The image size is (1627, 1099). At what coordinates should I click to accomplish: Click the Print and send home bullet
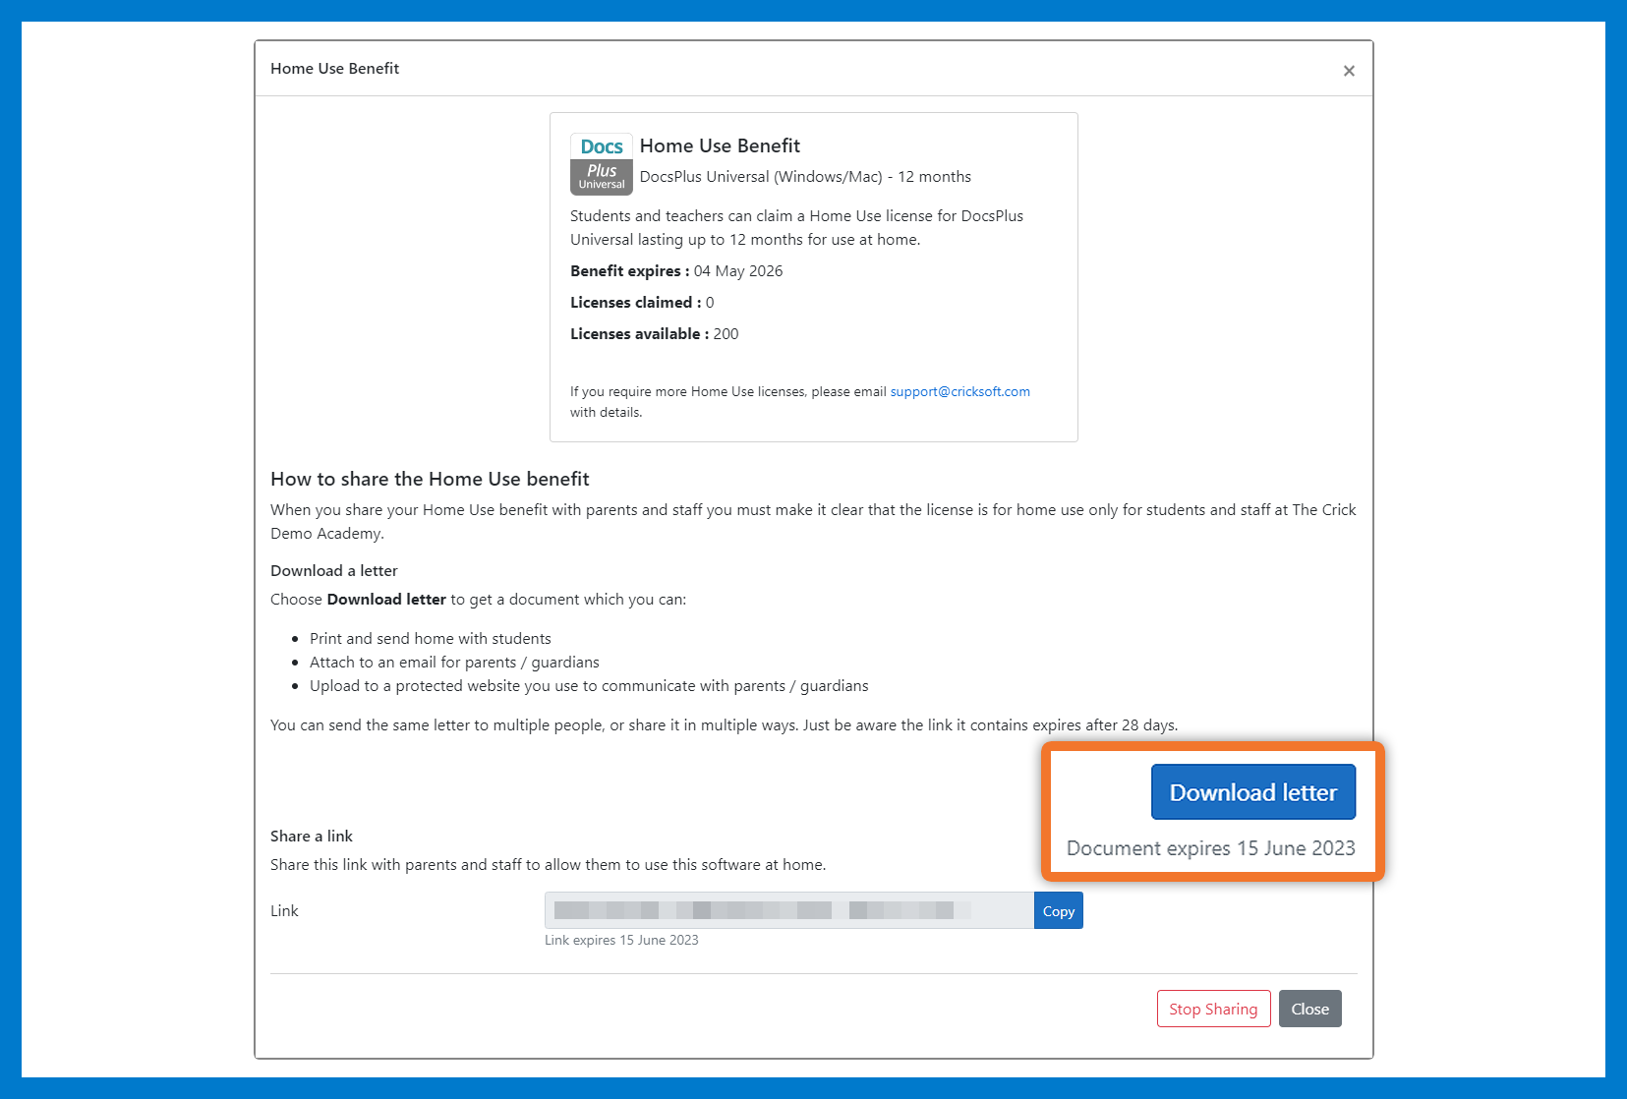pyautogui.click(x=430, y=639)
